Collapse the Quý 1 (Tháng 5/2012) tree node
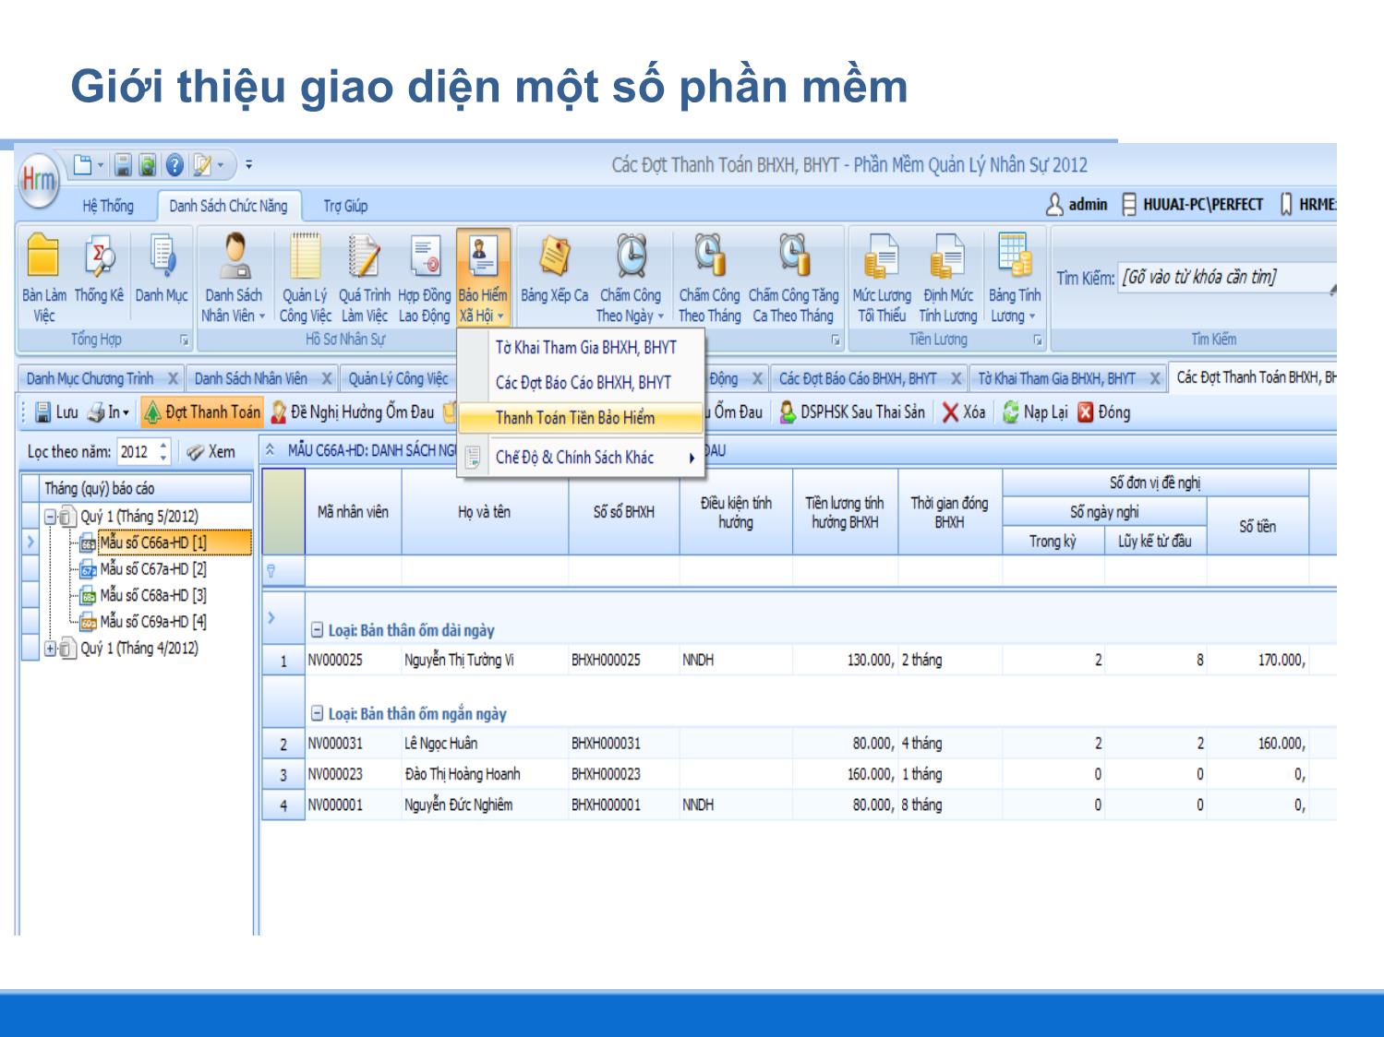Image resolution: width=1384 pixels, height=1037 pixels. (x=51, y=517)
